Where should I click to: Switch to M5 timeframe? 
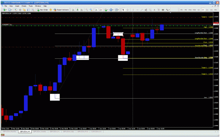[186, 10]
